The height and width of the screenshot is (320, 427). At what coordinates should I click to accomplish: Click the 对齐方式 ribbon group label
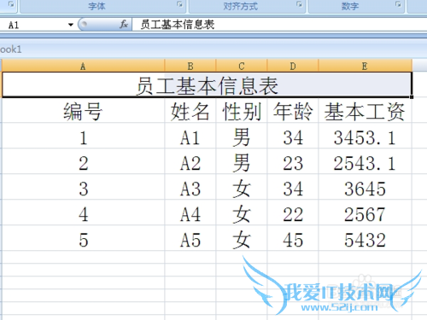point(241,6)
